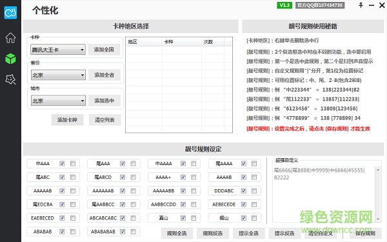This screenshot has width=387, height=242.
Task: Toggle first checkbox of 真山 rule
Action: click(183, 218)
